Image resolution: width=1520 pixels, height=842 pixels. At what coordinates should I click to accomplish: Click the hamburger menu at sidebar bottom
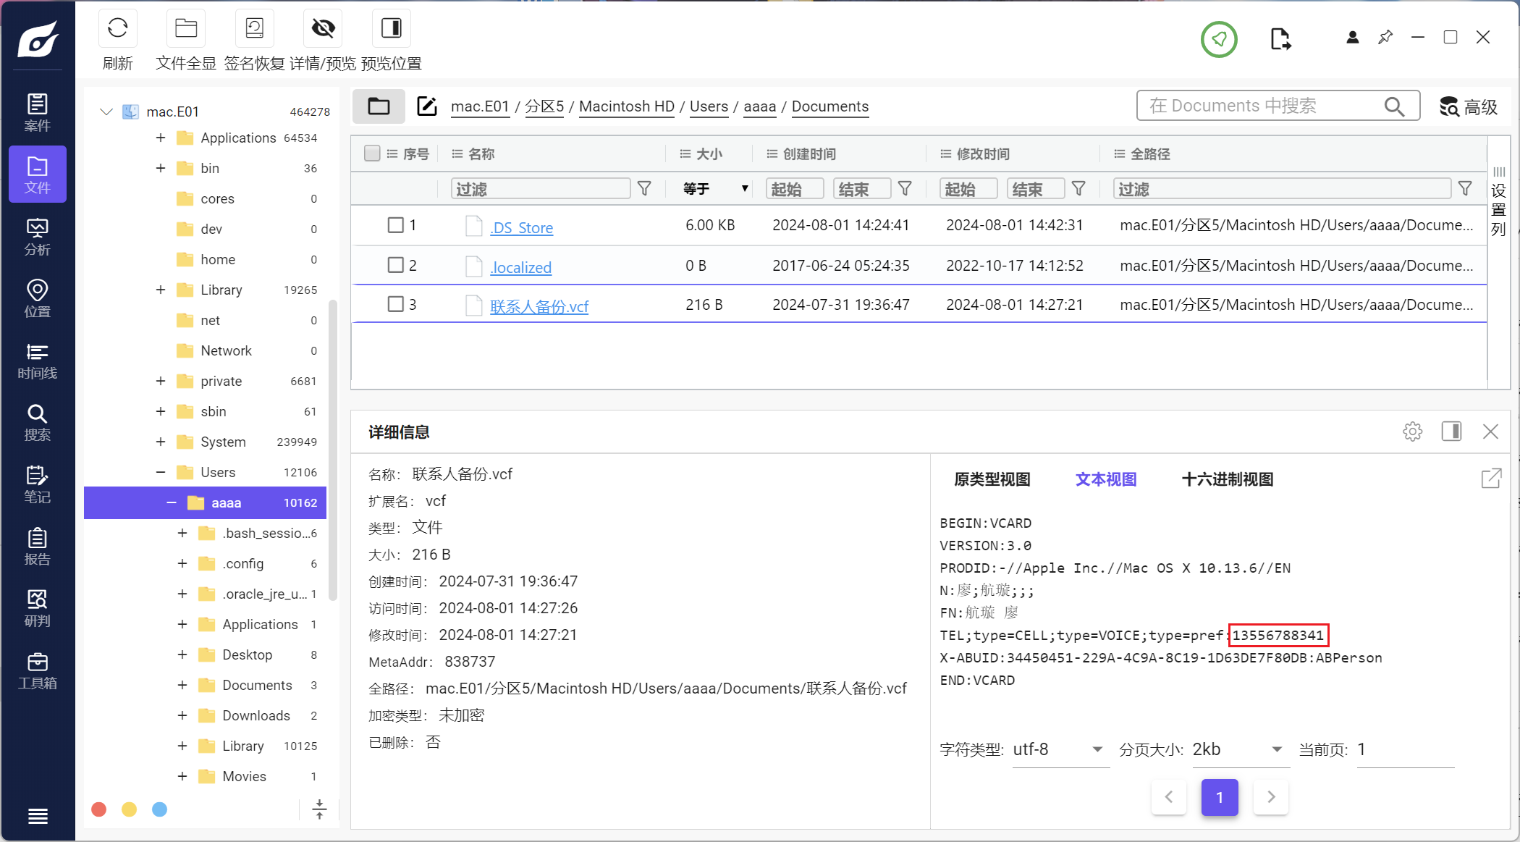click(x=38, y=816)
